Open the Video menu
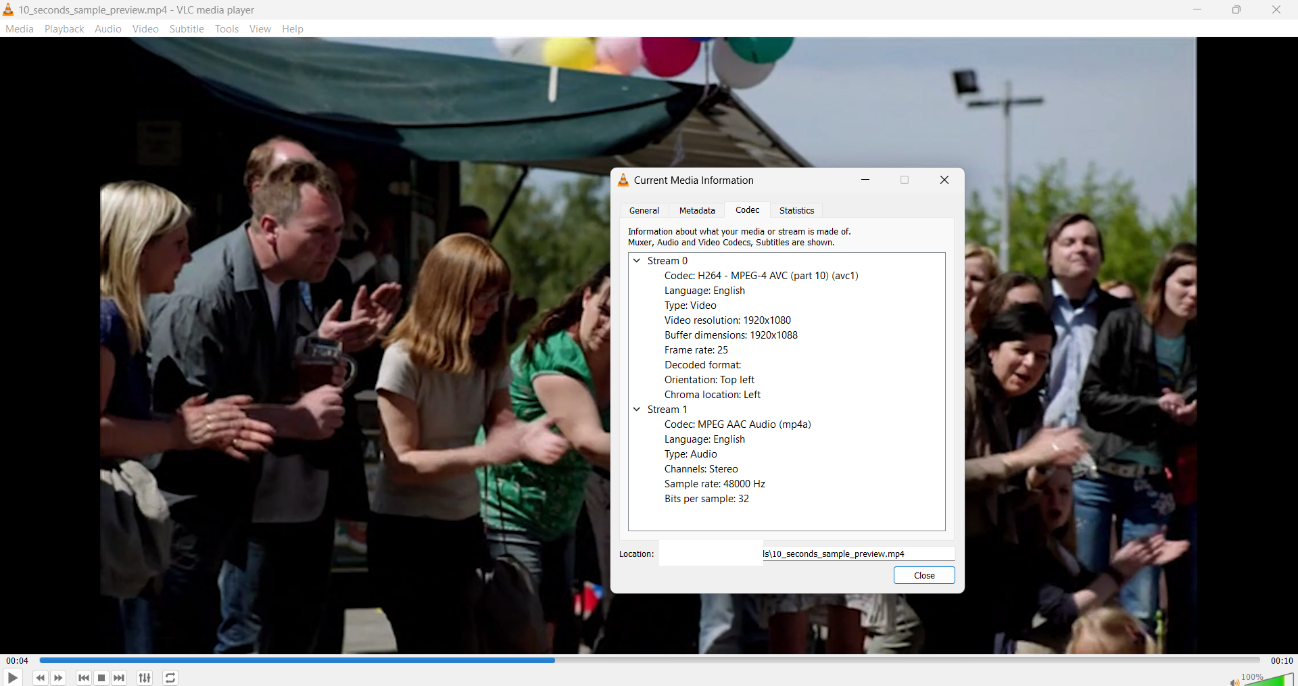This screenshot has width=1298, height=686. (145, 29)
